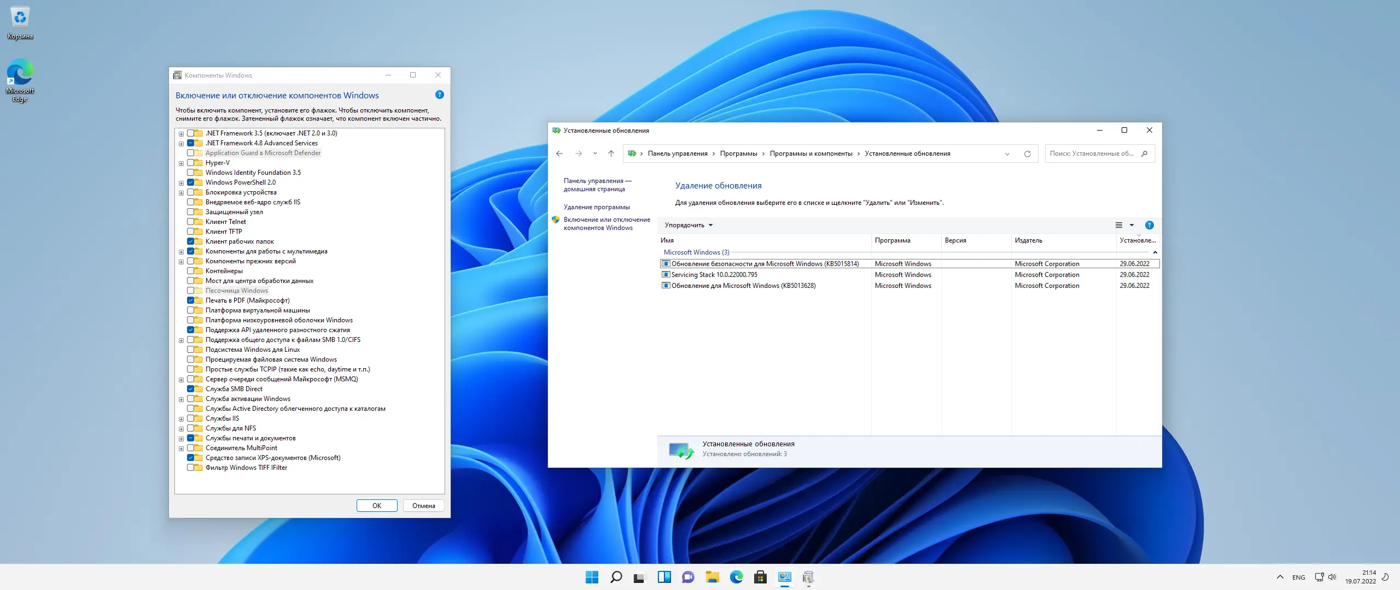Image resolution: width=1400 pixels, height=590 pixels.
Task: Uncheck Windows PowerShell 2.0 component
Action: coord(191,182)
